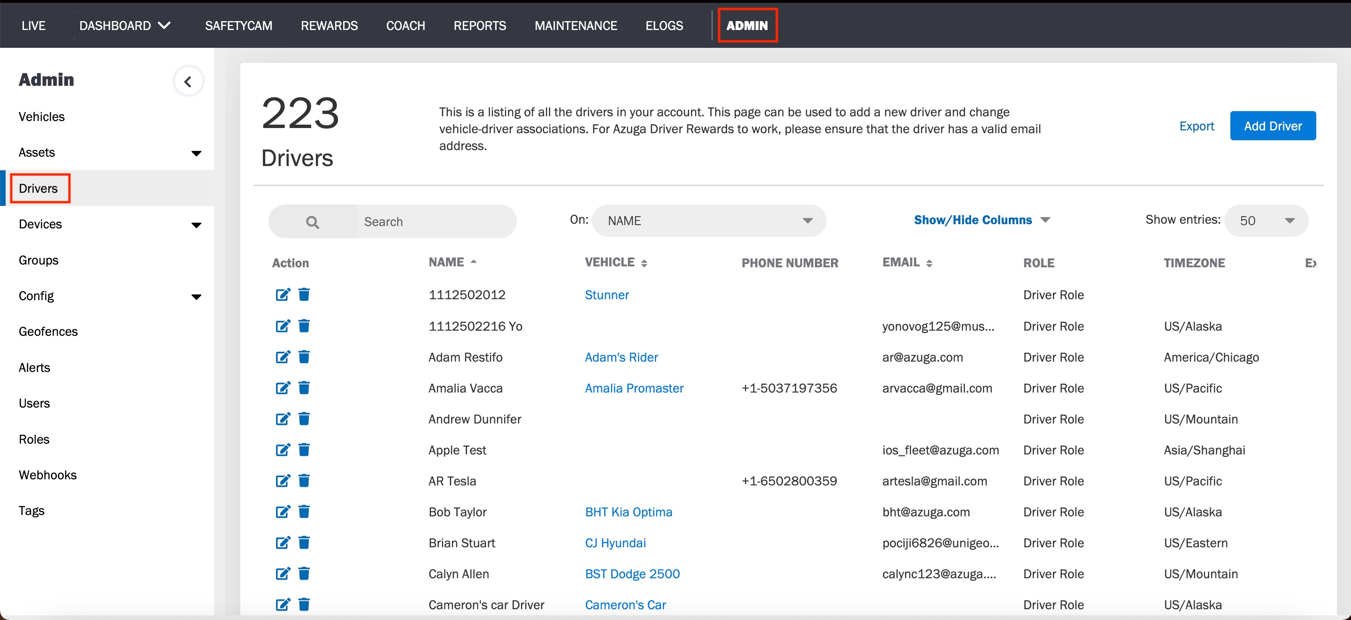Click the Add Driver button

click(x=1273, y=126)
